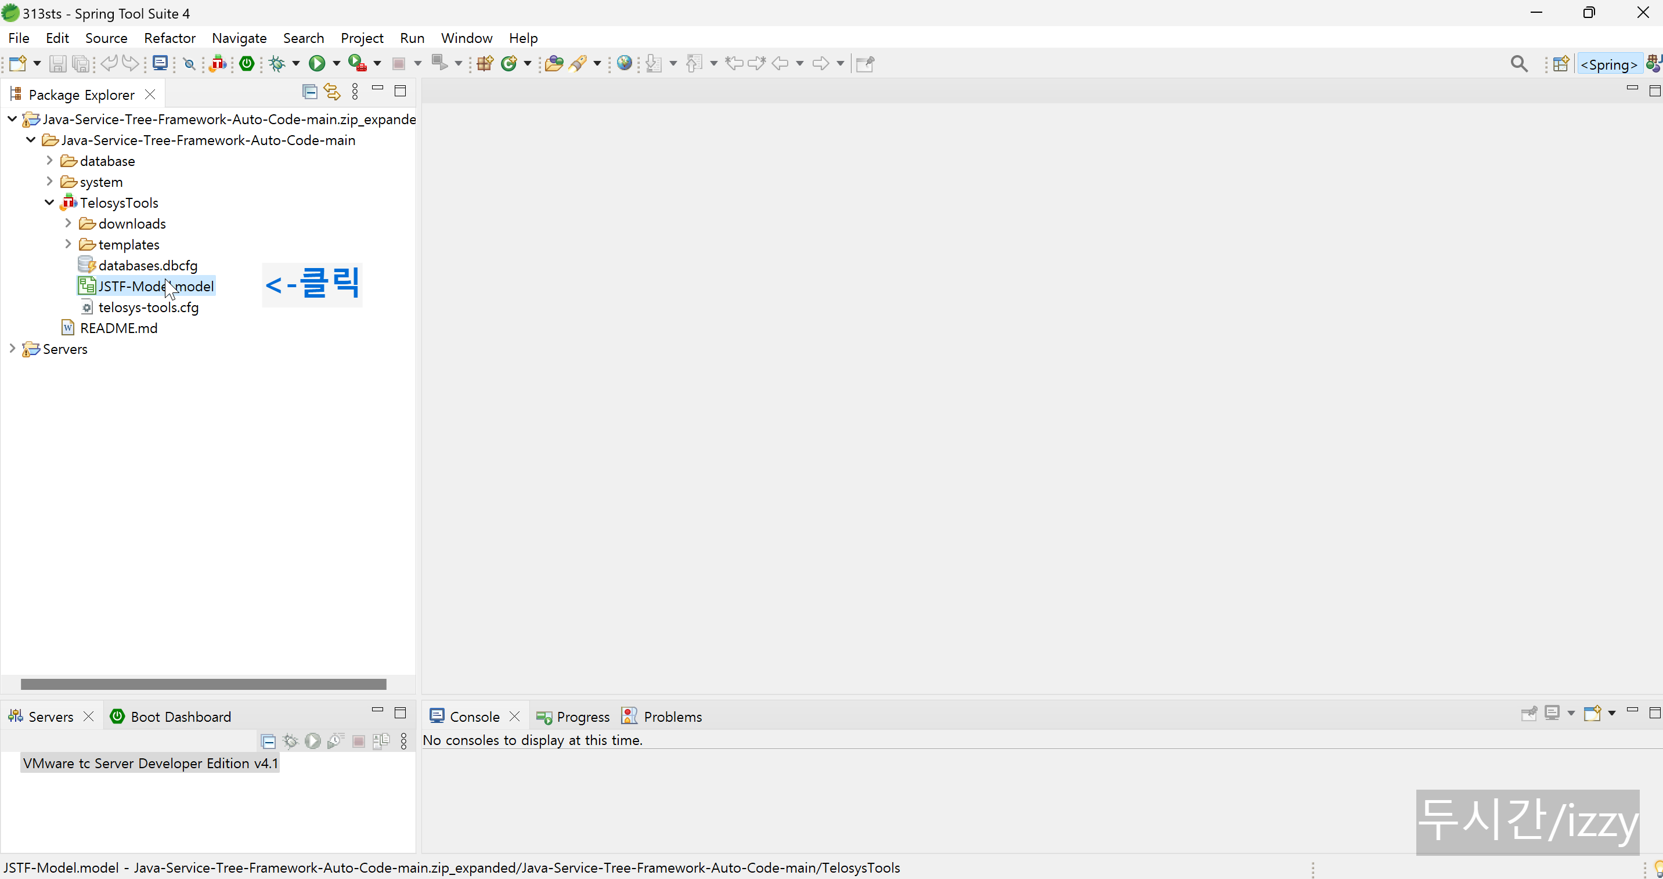The width and height of the screenshot is (1663, 879).
Task: Click the Skip All Breakpoints icon
Action: click(x=189, y=63)
